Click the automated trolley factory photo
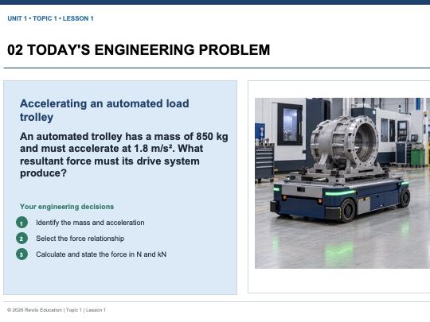 [342, 183]
